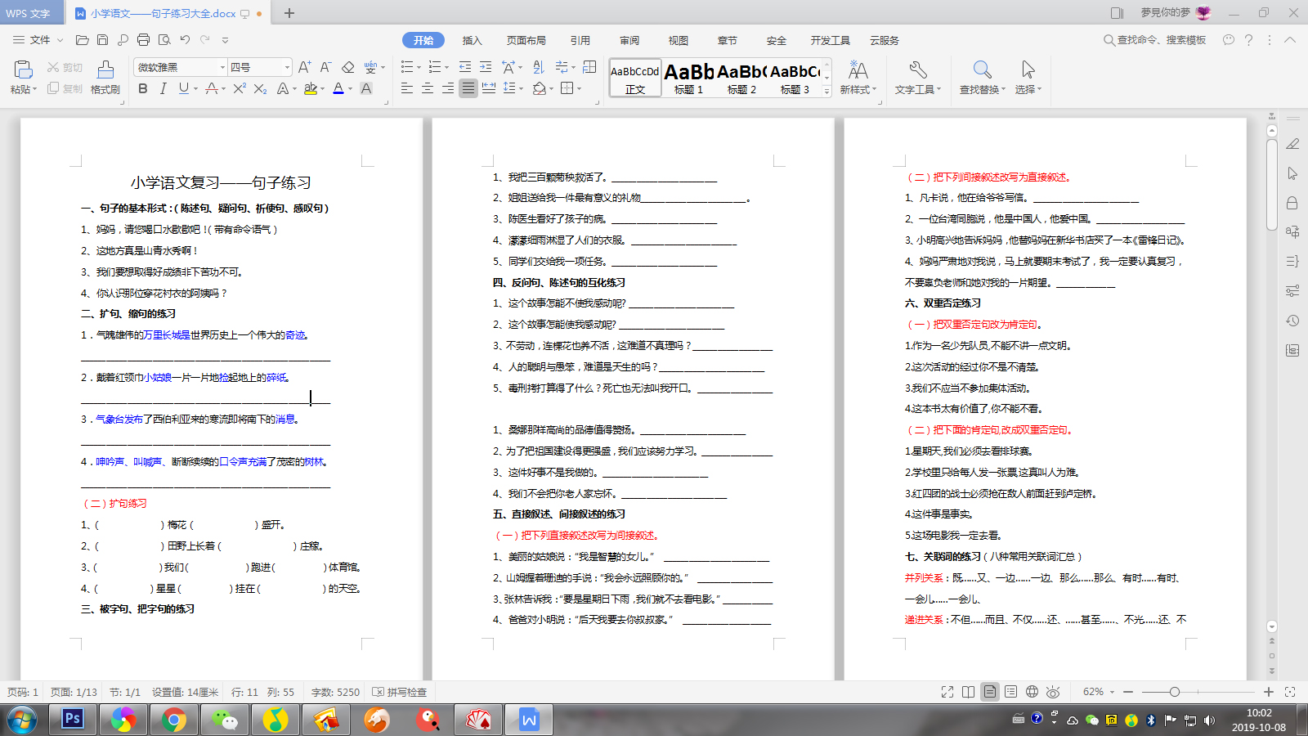Click the decrease indent icon
Screen dimensions: 1308x736
coord(465,67)
